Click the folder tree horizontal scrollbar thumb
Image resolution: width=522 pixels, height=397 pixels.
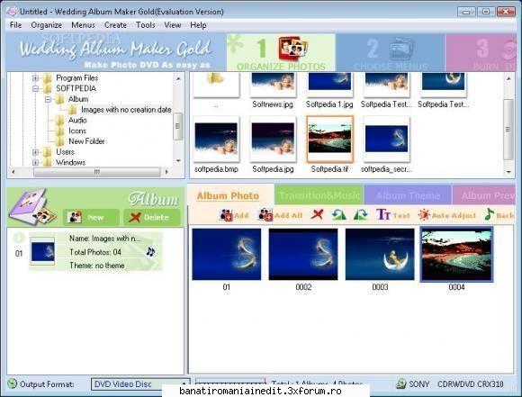pyautogui.click(x=97, y=172)
